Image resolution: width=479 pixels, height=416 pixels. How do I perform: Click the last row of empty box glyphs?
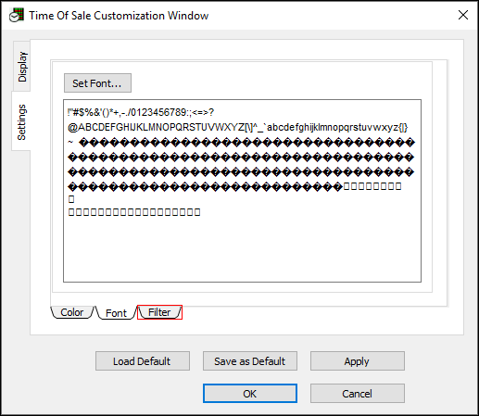click(x=134, y=212)
